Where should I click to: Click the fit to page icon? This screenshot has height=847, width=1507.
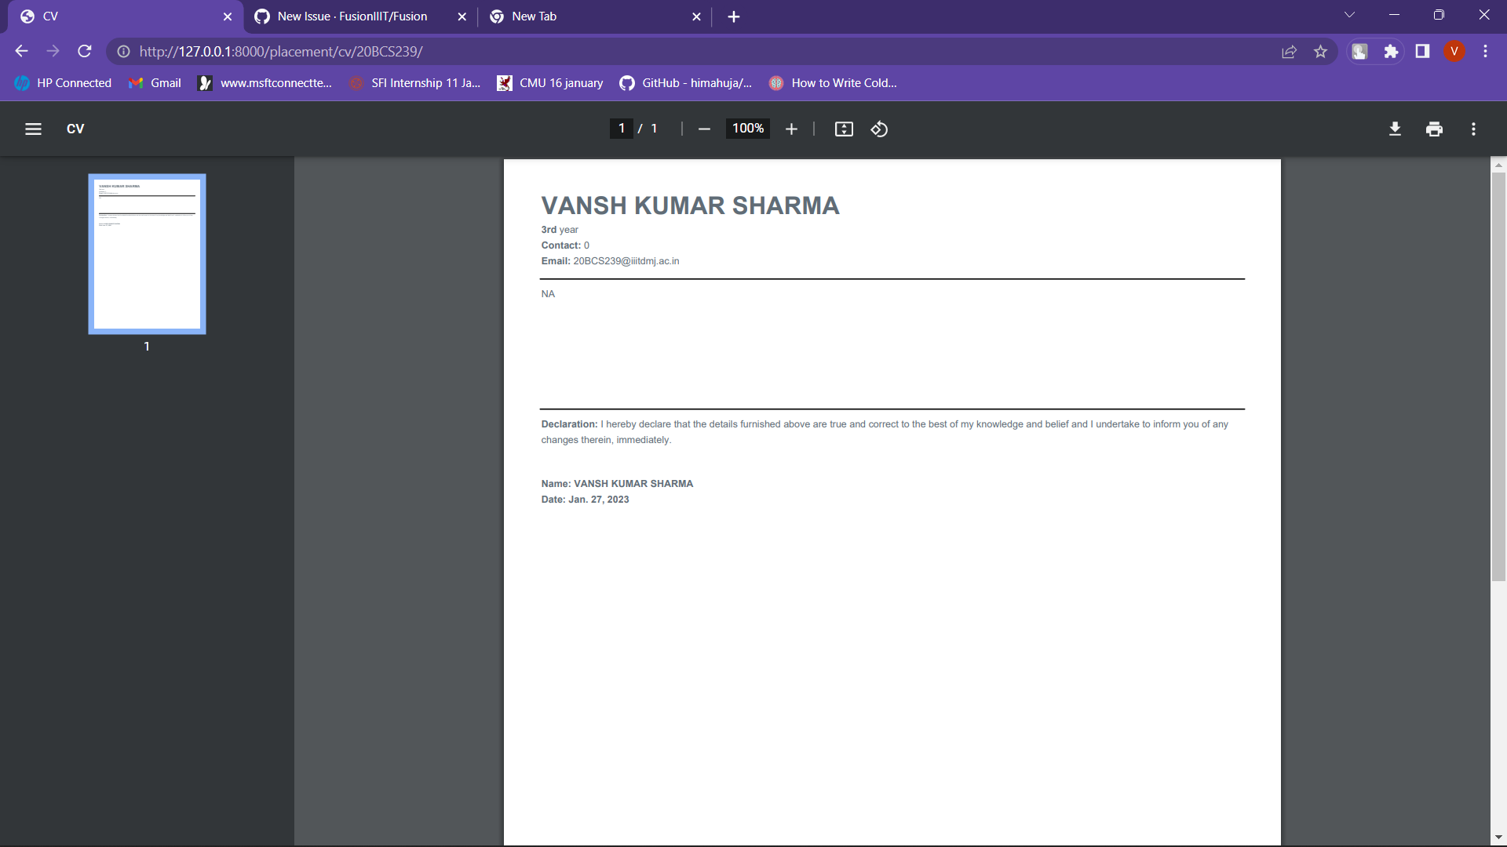pos(844,129)
